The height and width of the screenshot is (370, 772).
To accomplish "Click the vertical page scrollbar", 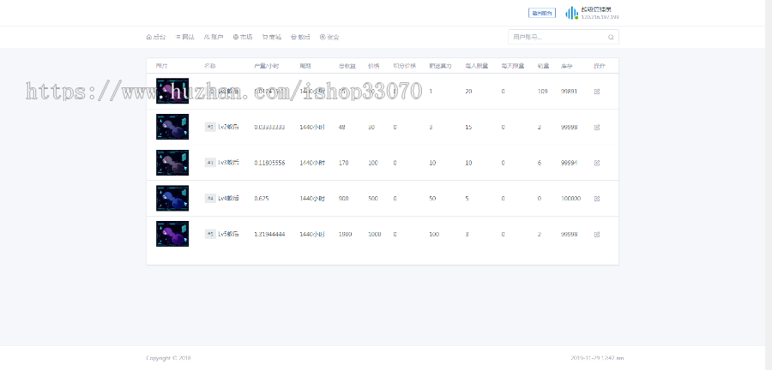I will [x=769, y=185].
